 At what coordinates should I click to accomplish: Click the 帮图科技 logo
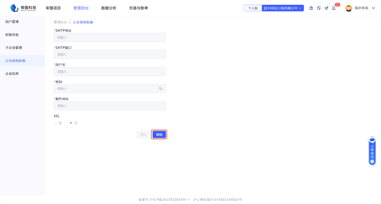click(x=24, y=8)
